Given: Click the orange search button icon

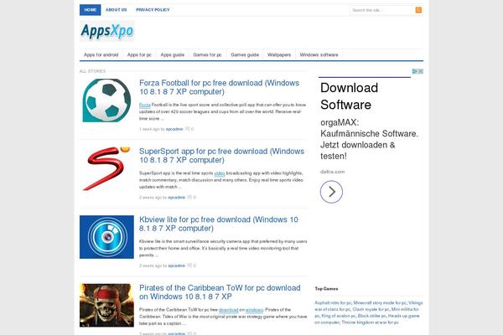Looking at the screenshot, I should (x=418, y=10).
